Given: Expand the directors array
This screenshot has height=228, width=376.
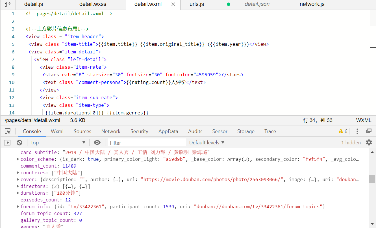Looking at the screenshot, I should tap(18, 186).
